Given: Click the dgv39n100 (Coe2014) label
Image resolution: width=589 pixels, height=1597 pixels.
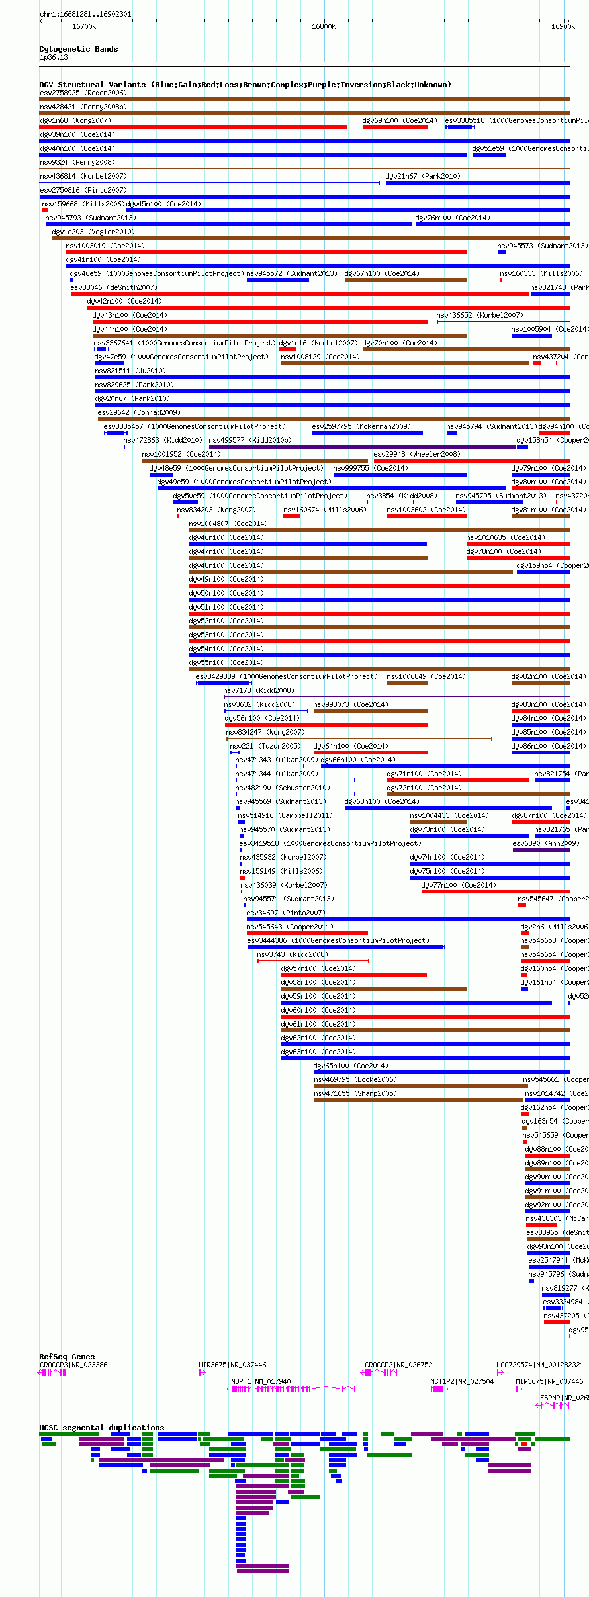Looking at the screenshot, I should pyautogui.click(x=77, y=134).
